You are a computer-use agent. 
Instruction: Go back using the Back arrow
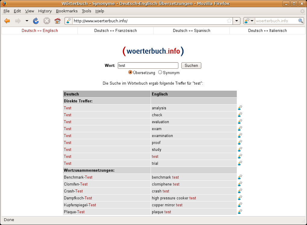coord(7,21)
